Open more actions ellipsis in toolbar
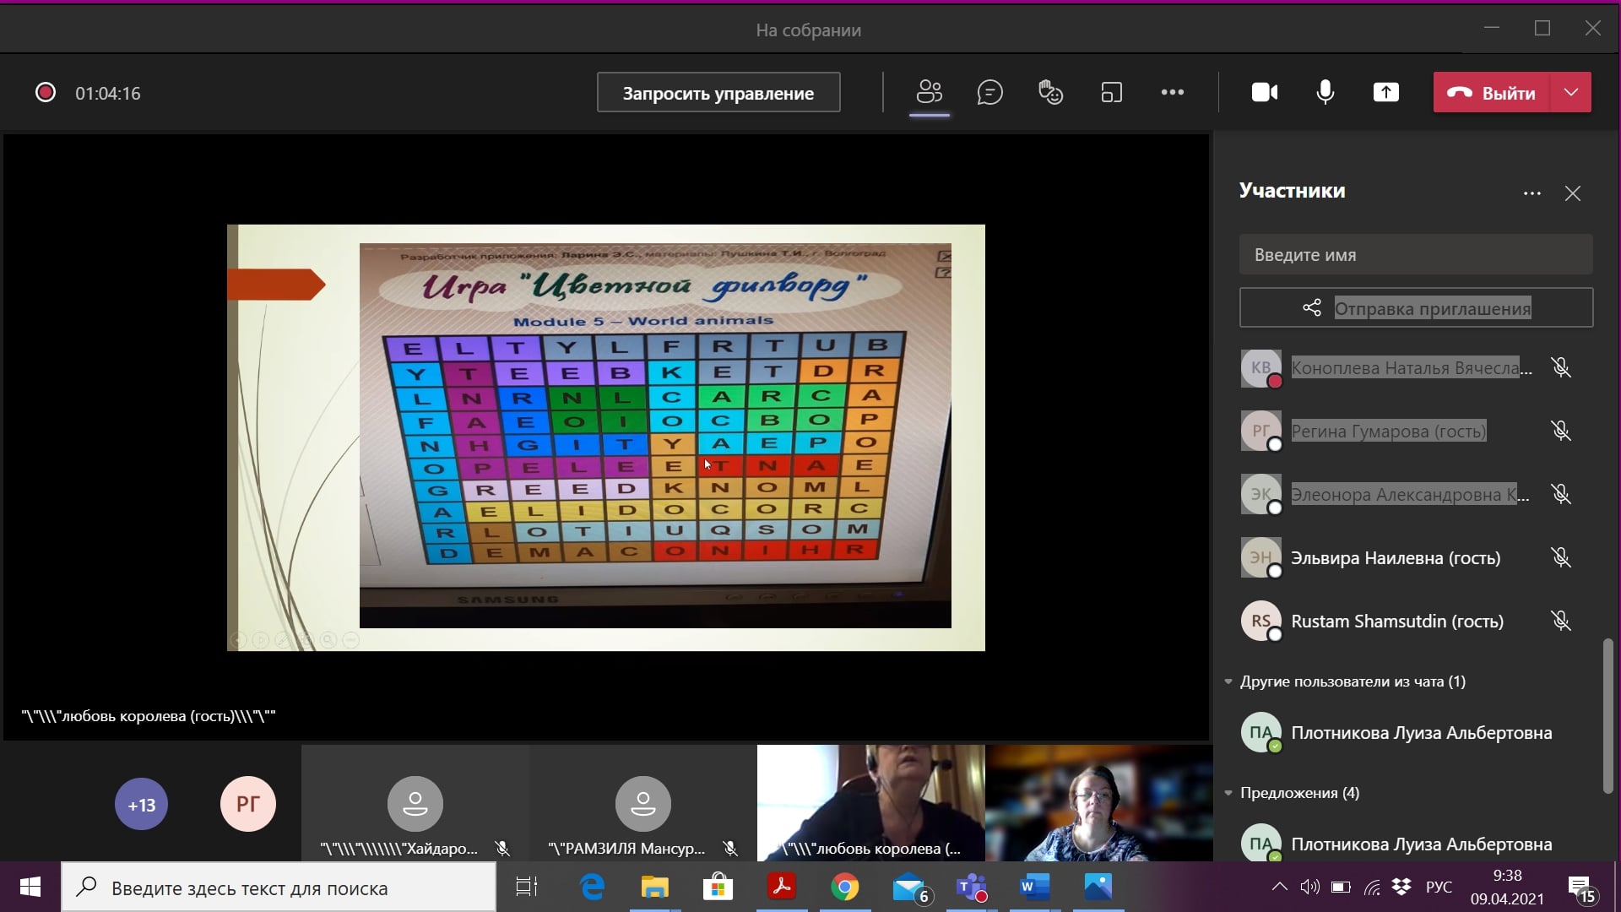The image size is (1621, 912). click(x=1172, y=92)
